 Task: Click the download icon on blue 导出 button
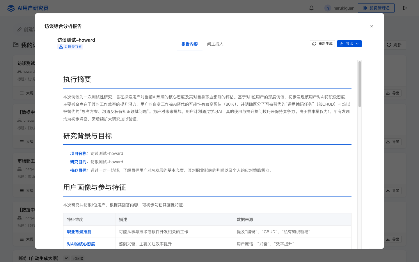[x=341, y=43]
